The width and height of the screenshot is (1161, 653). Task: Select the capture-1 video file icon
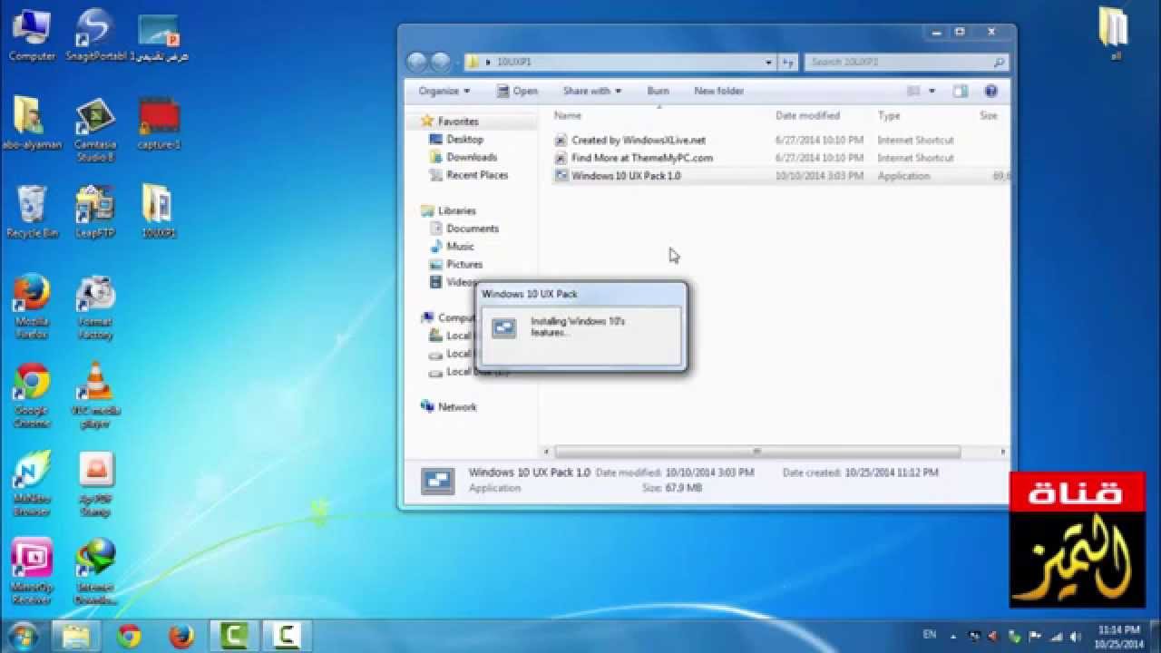coord(159,122)
